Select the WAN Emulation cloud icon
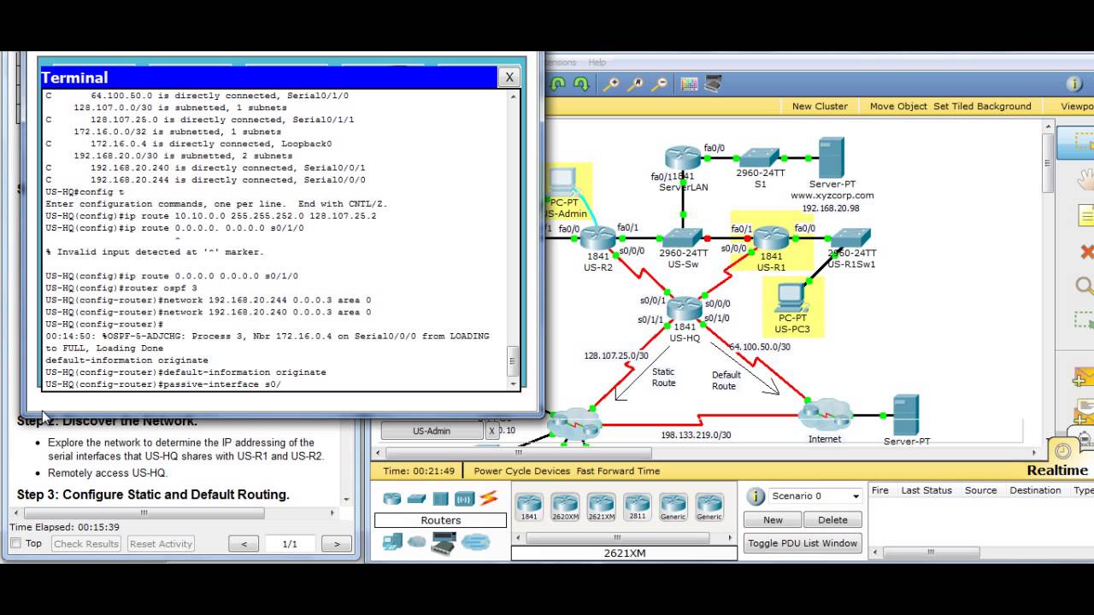The height and width of the screenshot is (615, 1094). tap(416, 542)
